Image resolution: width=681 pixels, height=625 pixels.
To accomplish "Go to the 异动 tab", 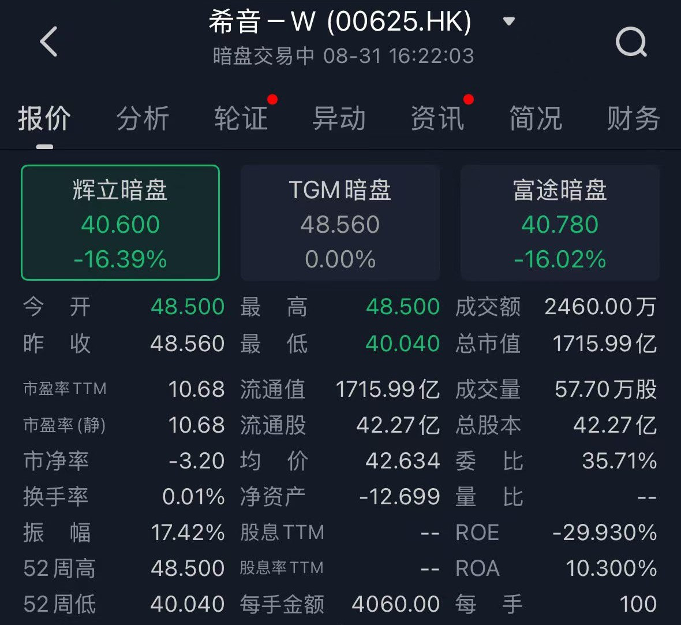I will coord(339,118).
